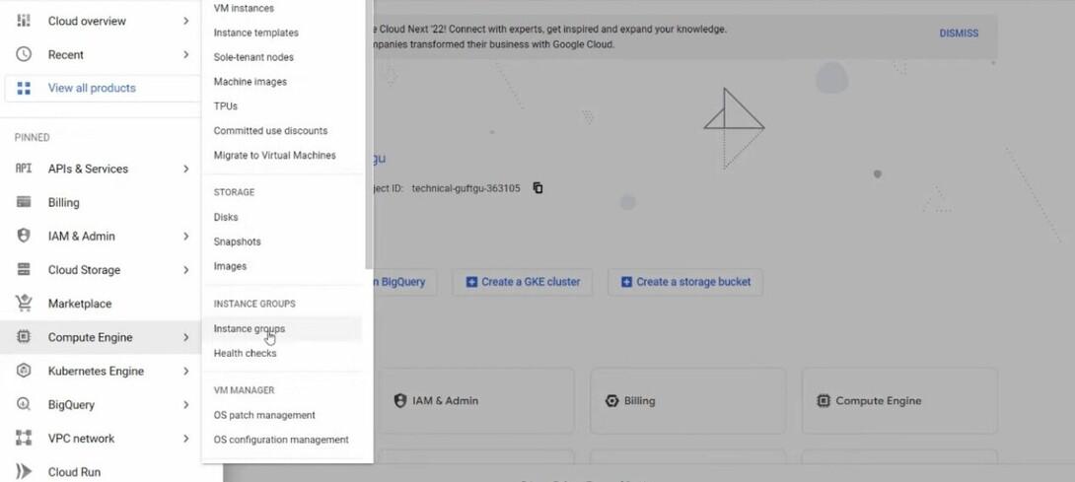The image size is (1075, 482).
Task: Click the Billing icon in the pinned list
Action: [x=24, y=202]
